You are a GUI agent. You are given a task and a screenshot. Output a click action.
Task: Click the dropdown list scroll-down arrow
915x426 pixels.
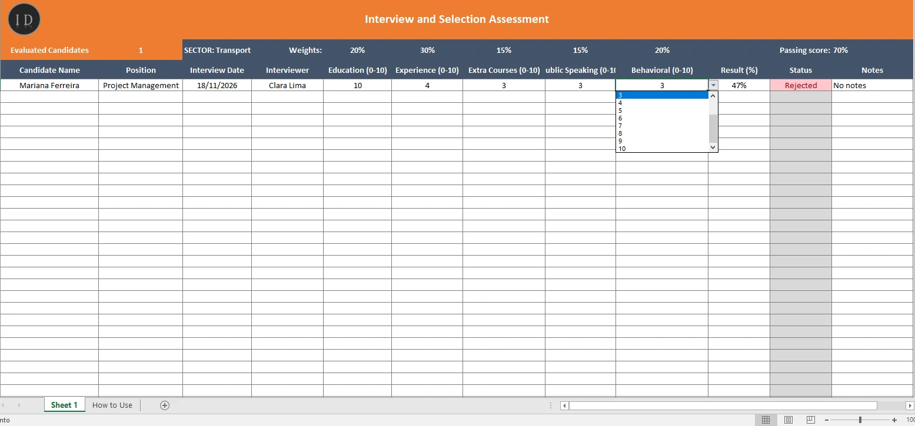pos(714,147)
